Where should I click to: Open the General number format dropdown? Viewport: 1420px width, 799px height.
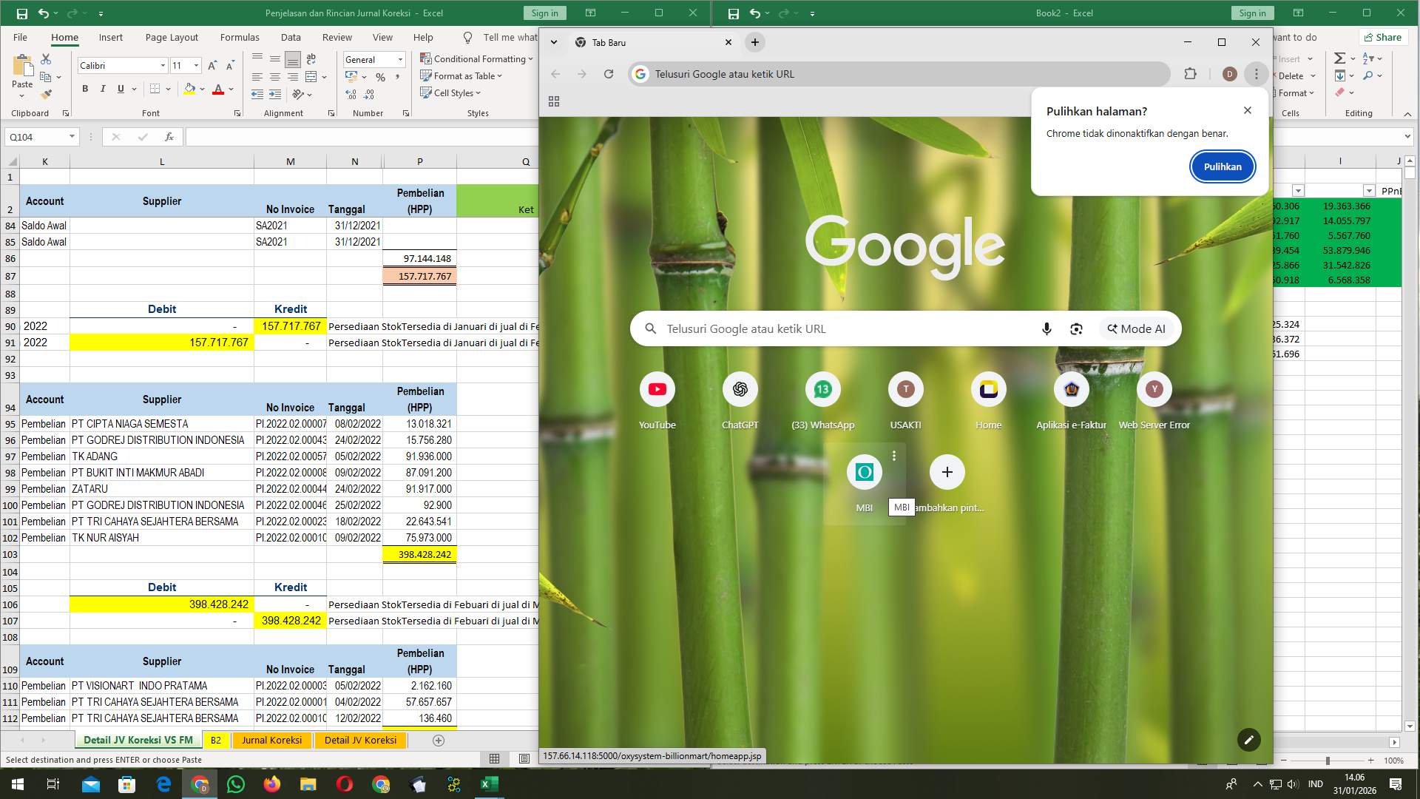399,59
